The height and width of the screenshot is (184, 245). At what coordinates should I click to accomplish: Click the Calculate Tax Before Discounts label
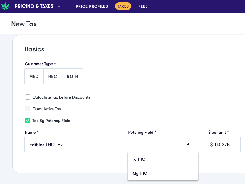tap(61, 97)
